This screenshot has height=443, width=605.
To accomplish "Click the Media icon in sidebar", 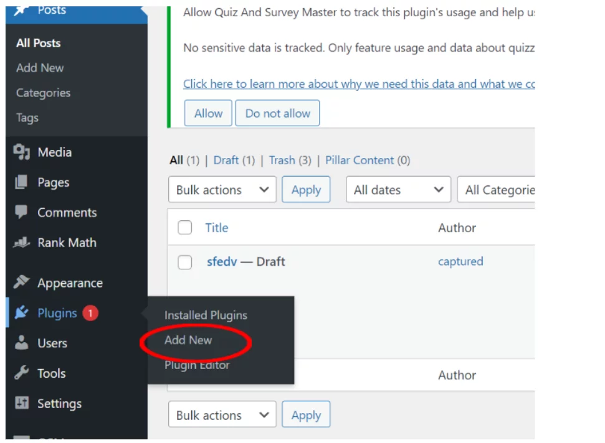I will (22, 152).
